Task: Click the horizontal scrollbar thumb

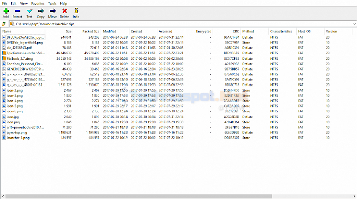Action: (x=138, y=196)
